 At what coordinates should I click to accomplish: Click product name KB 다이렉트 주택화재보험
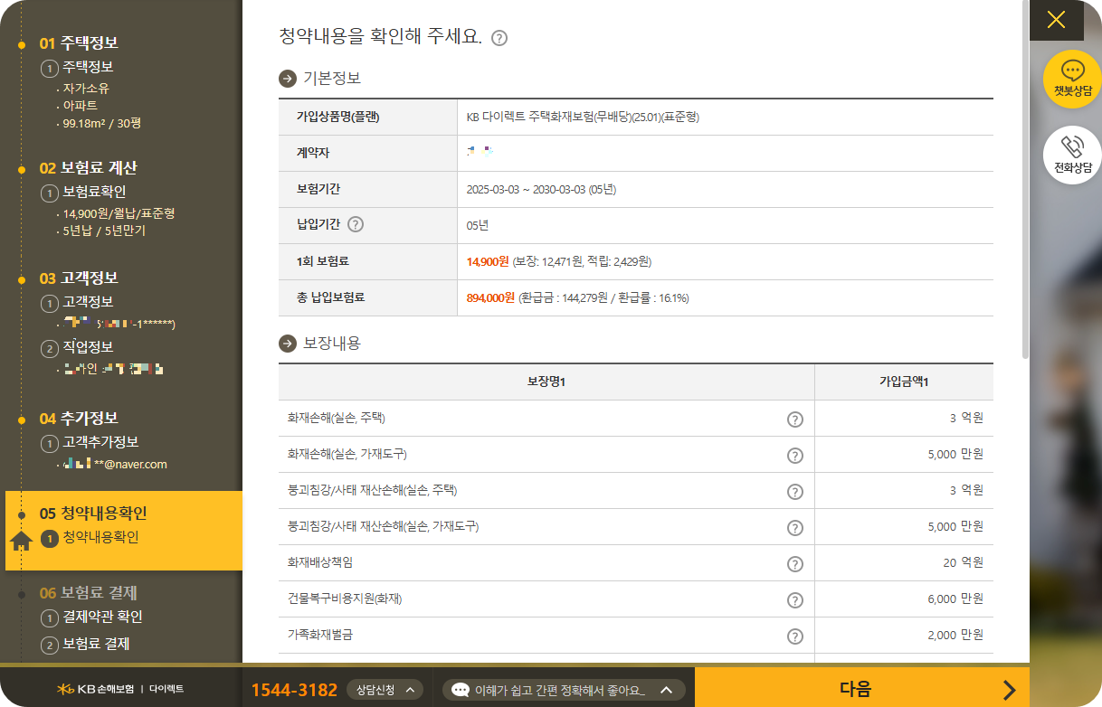click(583, 117)
